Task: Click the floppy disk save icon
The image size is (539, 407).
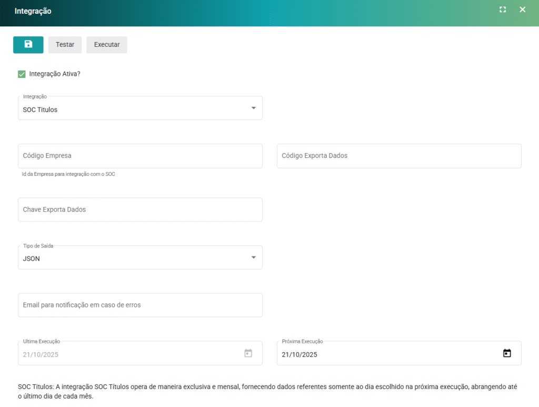Action: pyautogui.click(x=28, y=45)
